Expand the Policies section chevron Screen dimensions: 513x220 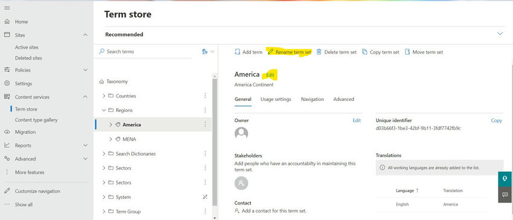[85, 70]
